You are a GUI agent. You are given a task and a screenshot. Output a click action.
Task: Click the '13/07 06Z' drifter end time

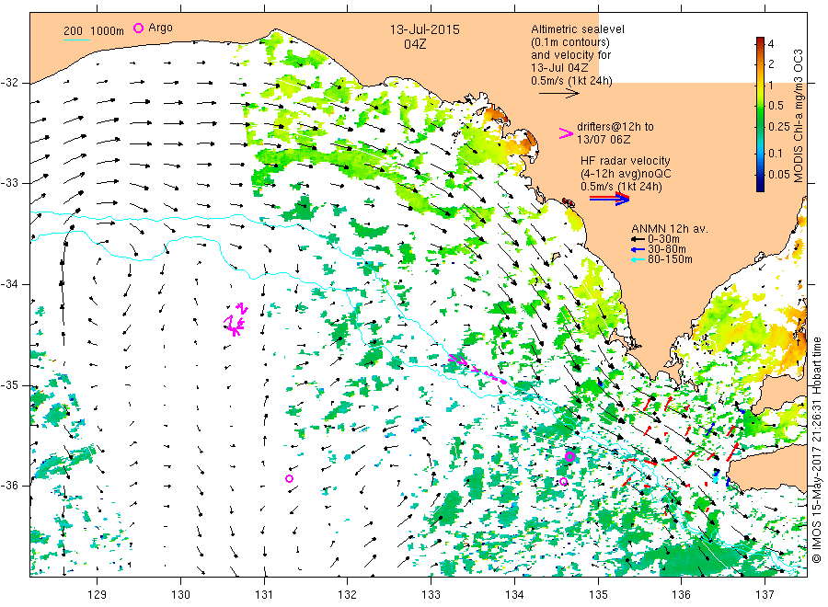point(604,140)
